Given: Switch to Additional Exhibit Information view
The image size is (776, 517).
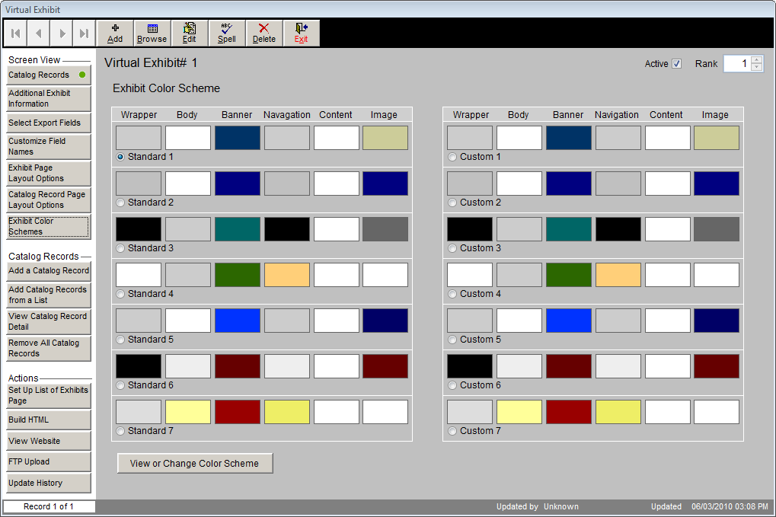Looking at the screenshot, I should coord(48,99).
